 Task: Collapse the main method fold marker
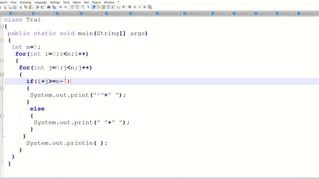[x=2, y=40]
